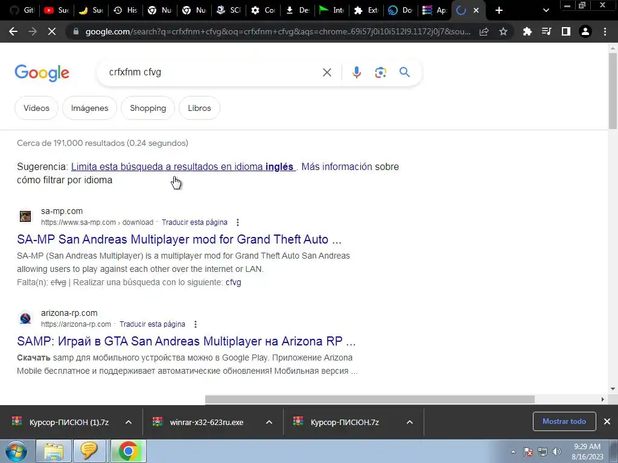Close the downloads bar
Image resolution: width=618 pixels, height=463 pixels.
coord(607,421)
